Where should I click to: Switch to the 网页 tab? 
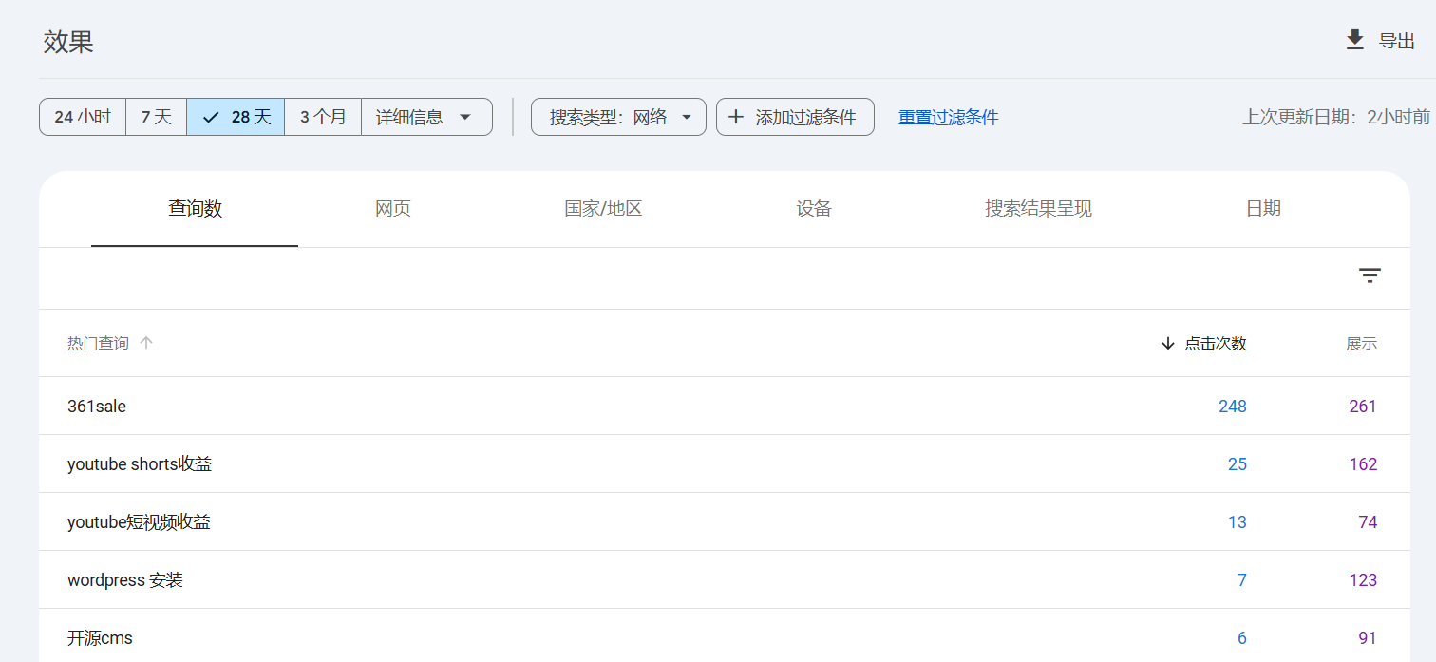(393, 209)
